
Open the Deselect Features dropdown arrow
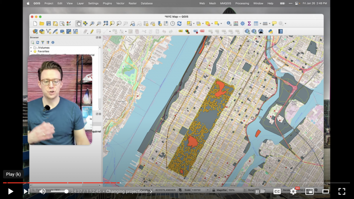pyautogui.click(x=212, y=24)
